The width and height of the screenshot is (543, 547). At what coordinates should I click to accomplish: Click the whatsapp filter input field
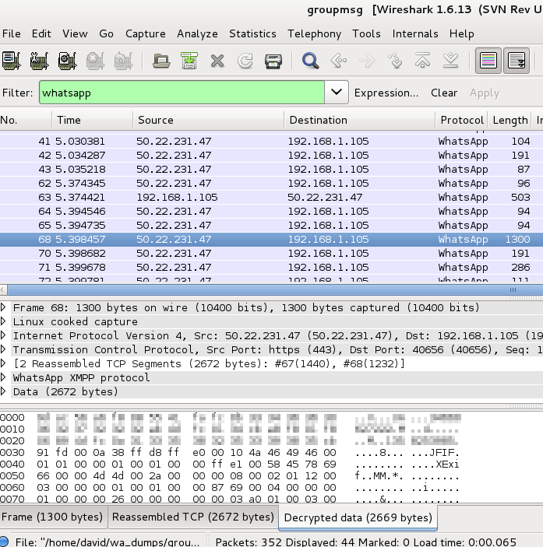[182, 93]
